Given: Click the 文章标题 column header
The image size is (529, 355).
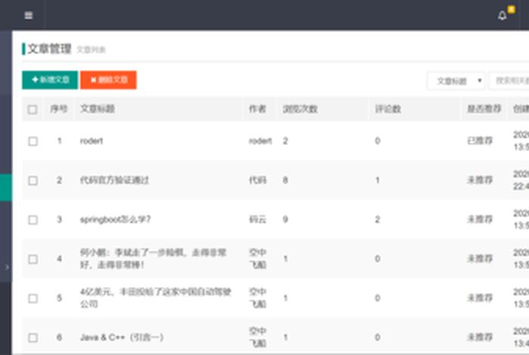Looking at the screenshot, I should [x=97, y=110].
